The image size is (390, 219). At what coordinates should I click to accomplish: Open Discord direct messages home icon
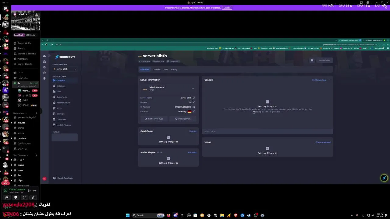coord(5,9)
